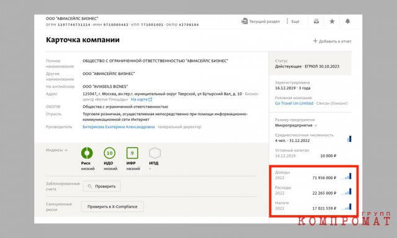Click headcount text 4 чел. 31.12.2022

(x=292, y=141)
